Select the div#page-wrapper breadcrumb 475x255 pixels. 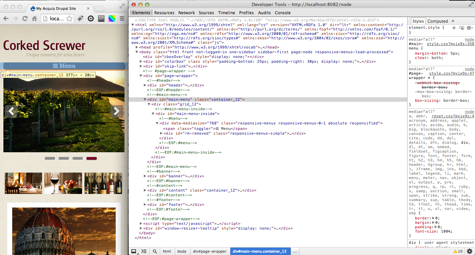click(x=210, y=251)
